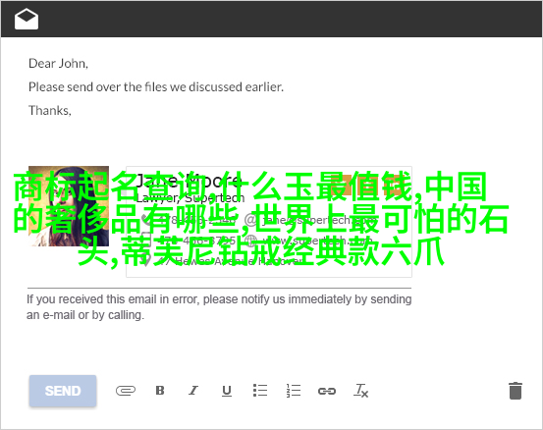Click the email disclaimer text in footer
The width and height of the screenshot is (543, 430).
tap(219, 307)
